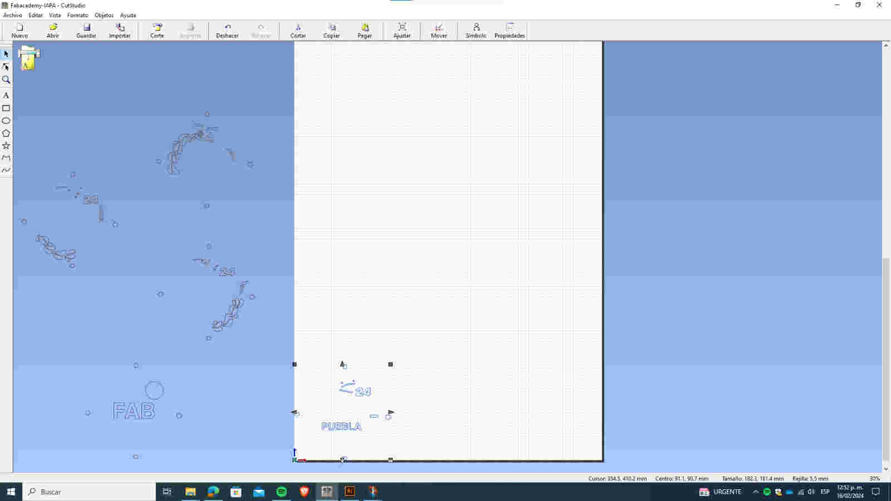This screenshot has width=891, height=501.
Task: Click the top-right selection handle
Action: pos(390,365)
